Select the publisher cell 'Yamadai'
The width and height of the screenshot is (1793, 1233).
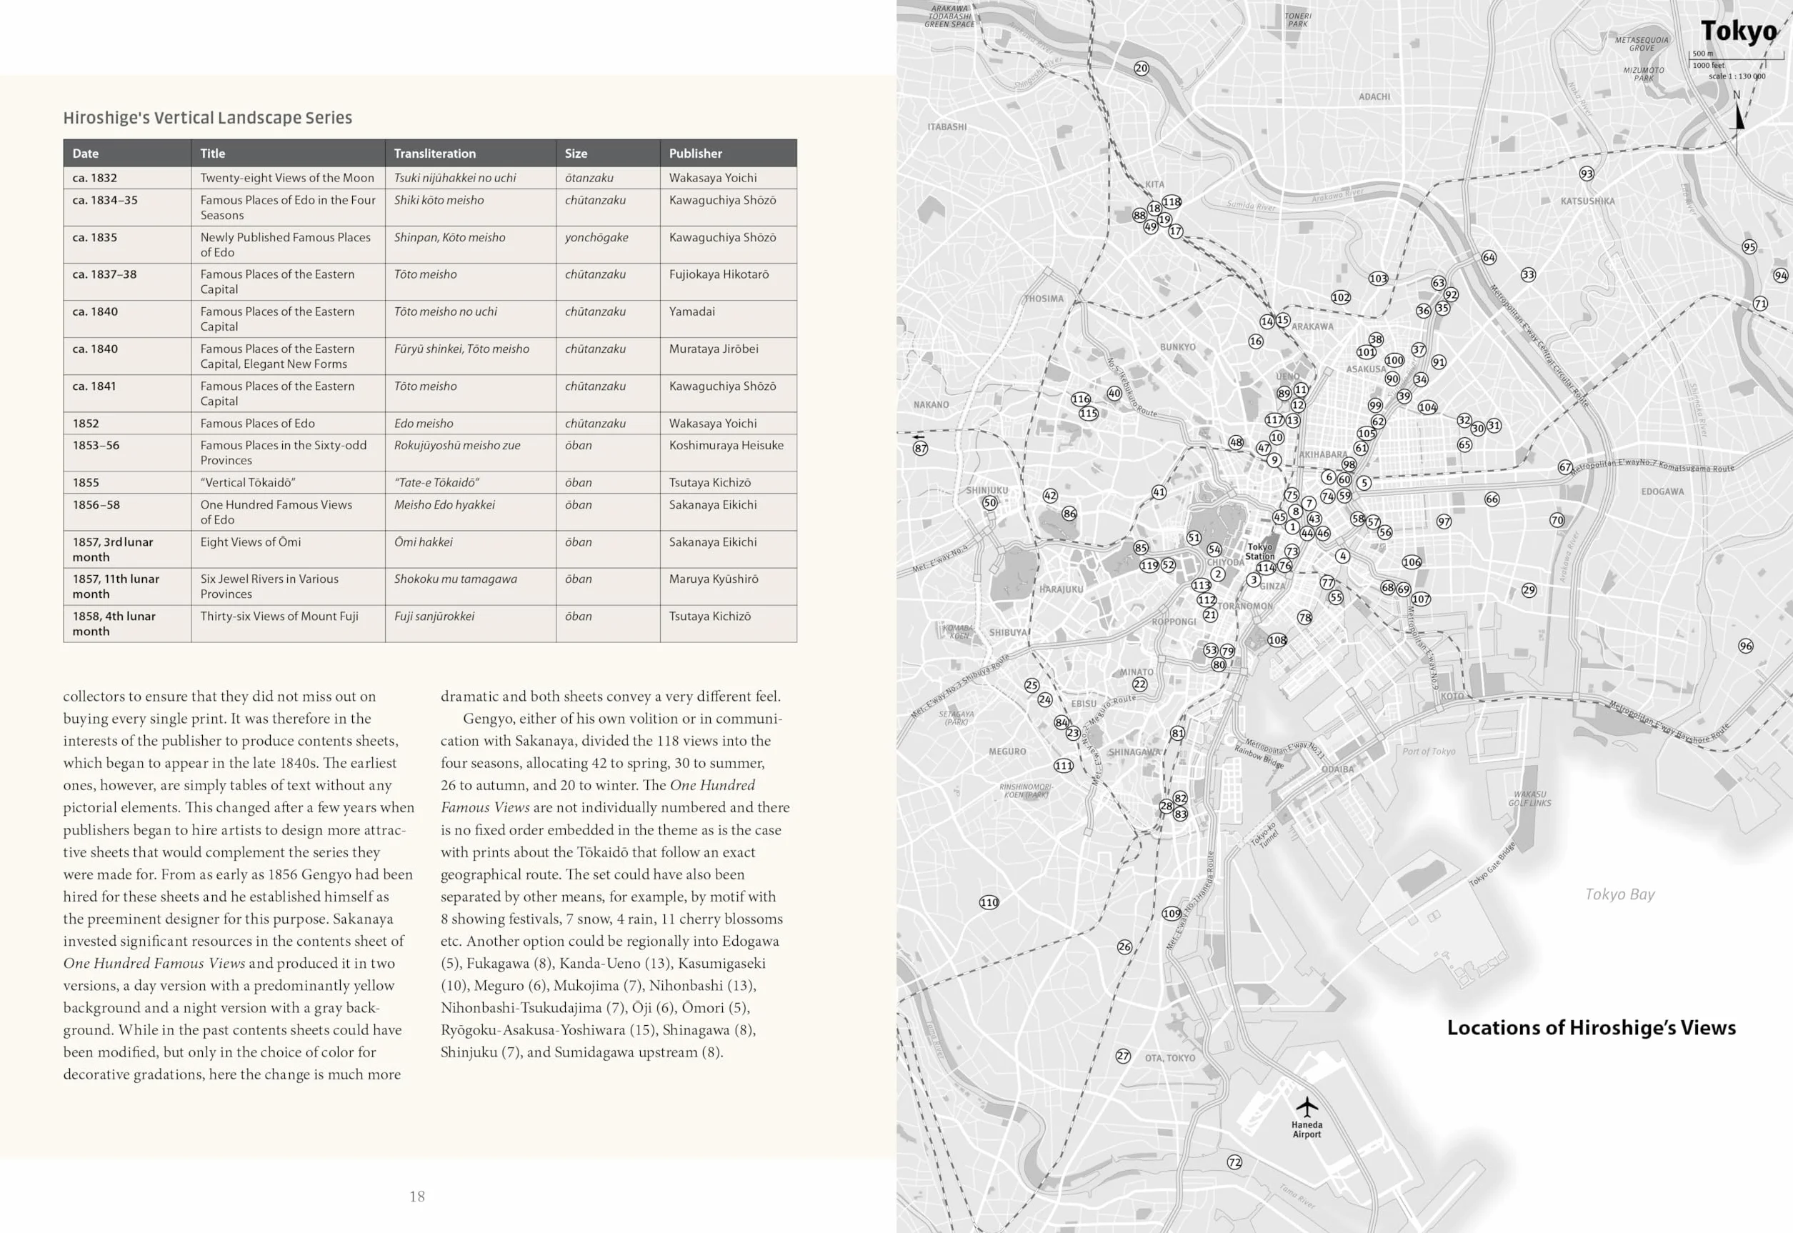729,319
